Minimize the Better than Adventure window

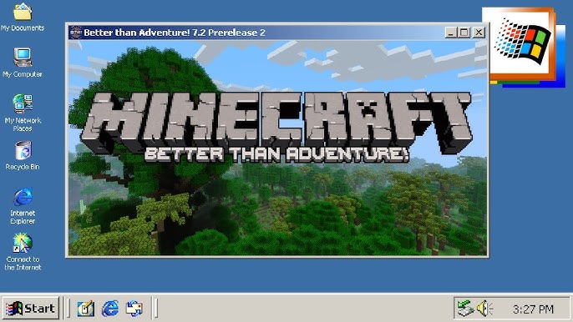[451, 33]
